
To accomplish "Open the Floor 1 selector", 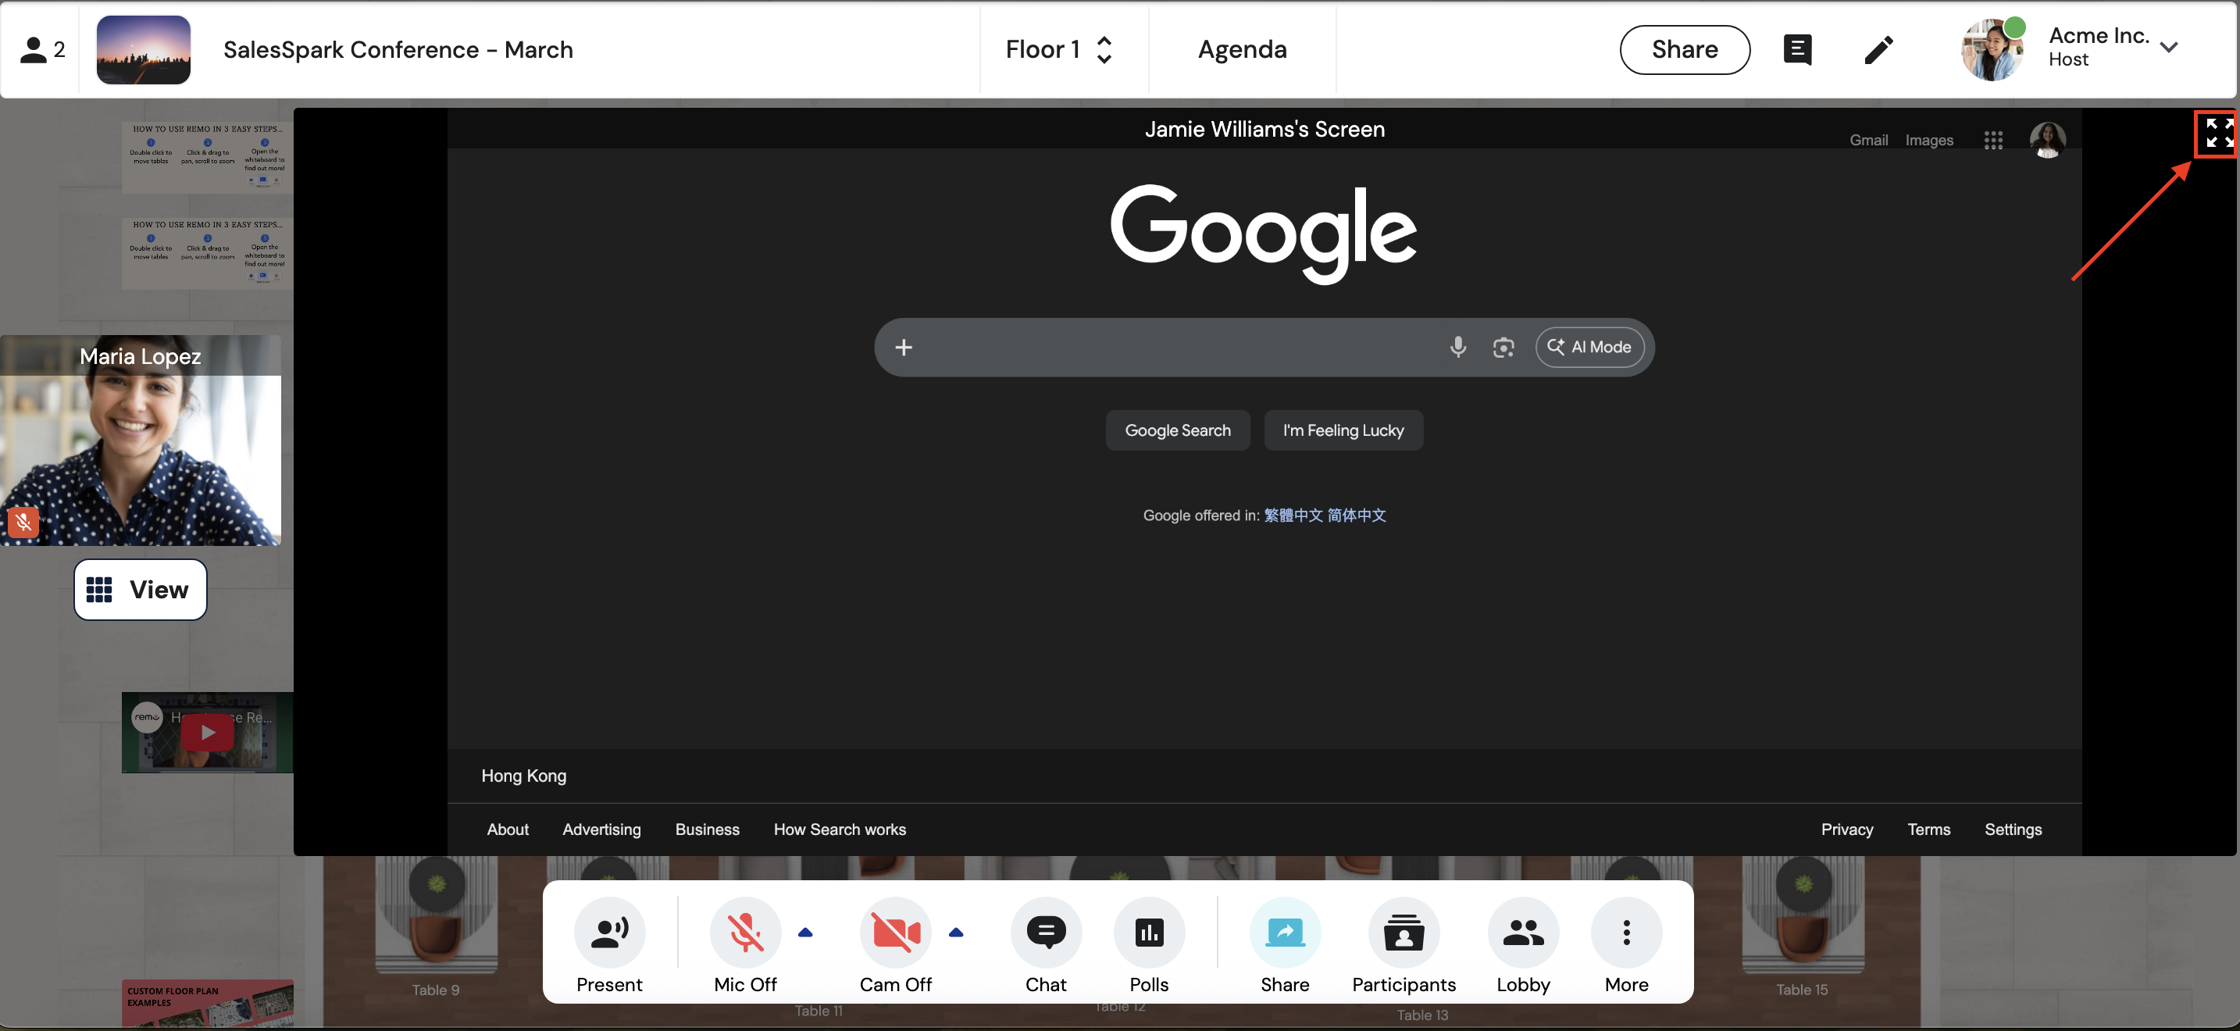I will coord(1058,49).
